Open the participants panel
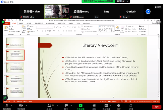 (49, 106)
